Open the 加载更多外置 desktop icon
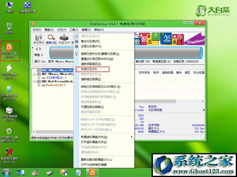This screenshot has height=177, width=237. [27, 7]
